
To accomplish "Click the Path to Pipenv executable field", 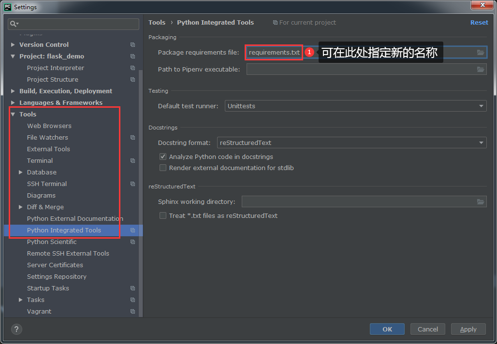I will [x=366, y=69].
